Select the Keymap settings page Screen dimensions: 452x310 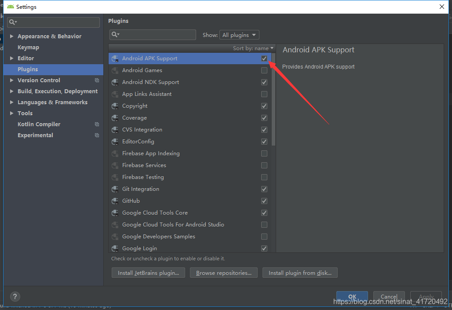point(28,47)
